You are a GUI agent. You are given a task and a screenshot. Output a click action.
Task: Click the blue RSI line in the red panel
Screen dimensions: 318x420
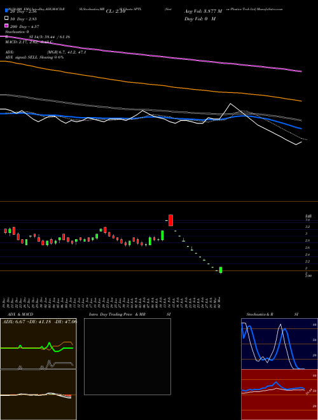click(273, 388)
